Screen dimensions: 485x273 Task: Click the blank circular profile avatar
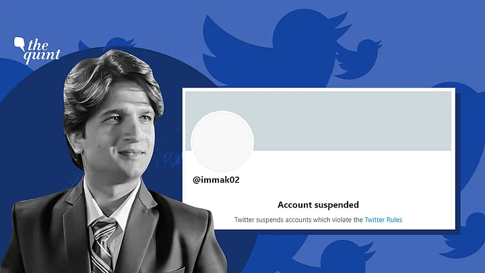(222, 142)
